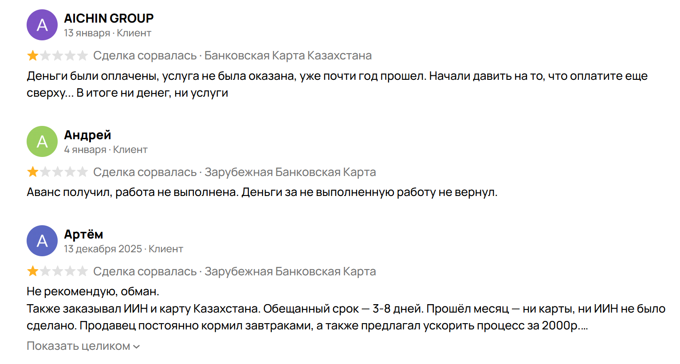Screen dimensions: 680x364
Task: Open the AICHIN GROUP reviewer name
Action: point(109,18)
